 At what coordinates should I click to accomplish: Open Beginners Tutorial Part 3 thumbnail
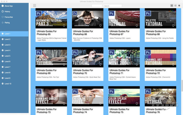coord(51,18)
